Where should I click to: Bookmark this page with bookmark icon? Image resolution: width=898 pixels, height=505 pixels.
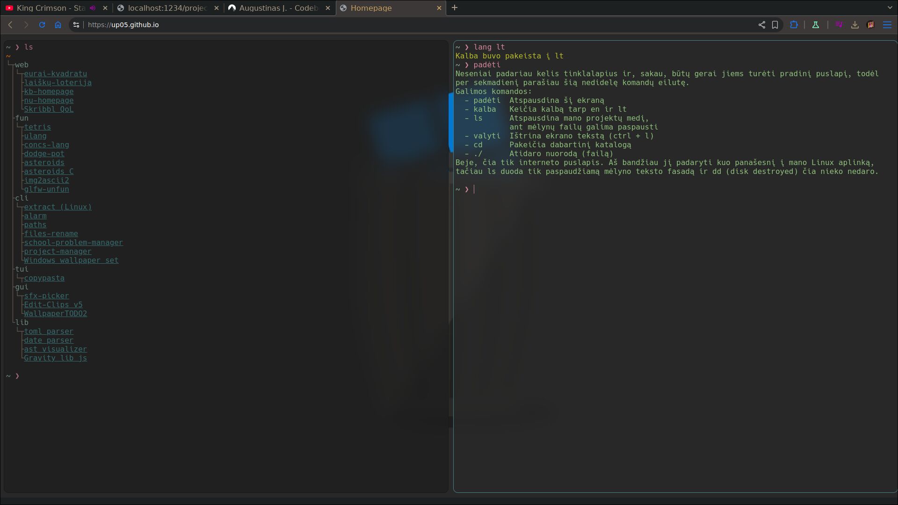click(775, 25)
